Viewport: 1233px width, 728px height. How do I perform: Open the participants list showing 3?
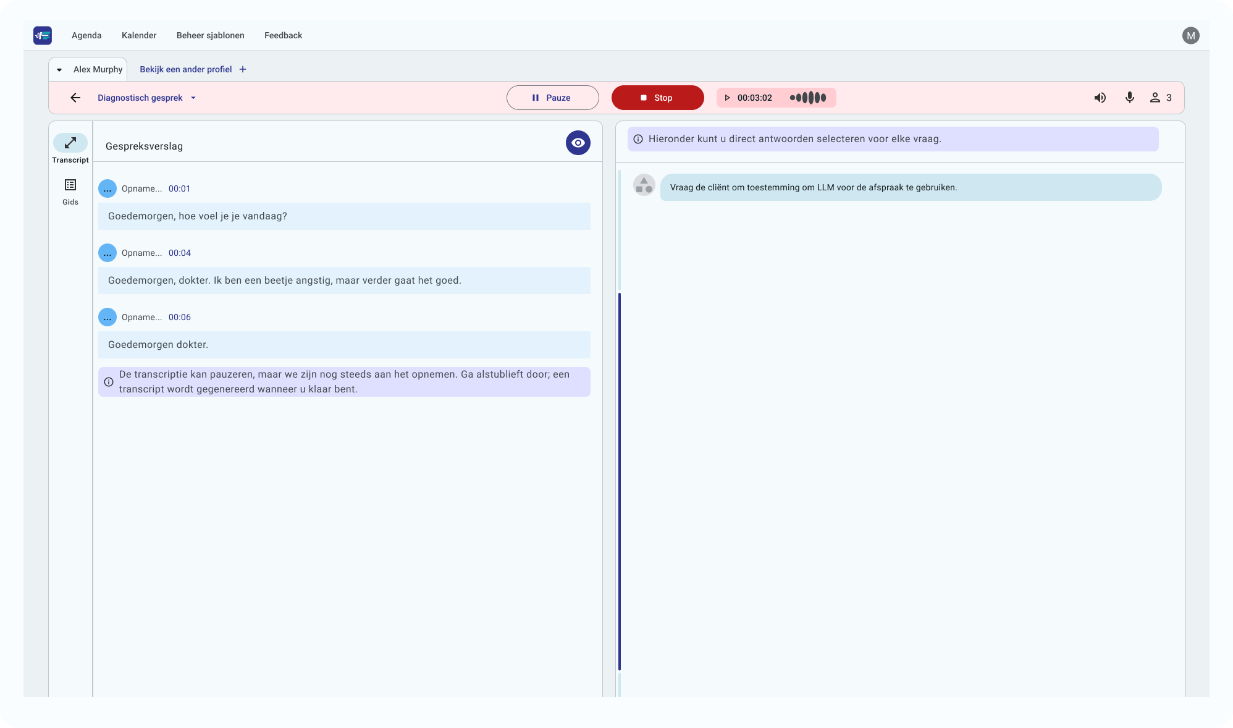pos(1159,98)
